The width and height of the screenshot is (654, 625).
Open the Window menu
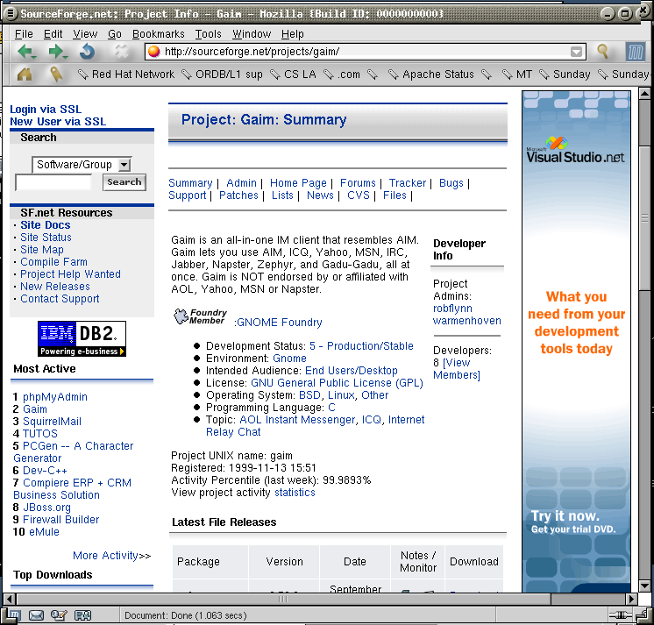point(252,34)
